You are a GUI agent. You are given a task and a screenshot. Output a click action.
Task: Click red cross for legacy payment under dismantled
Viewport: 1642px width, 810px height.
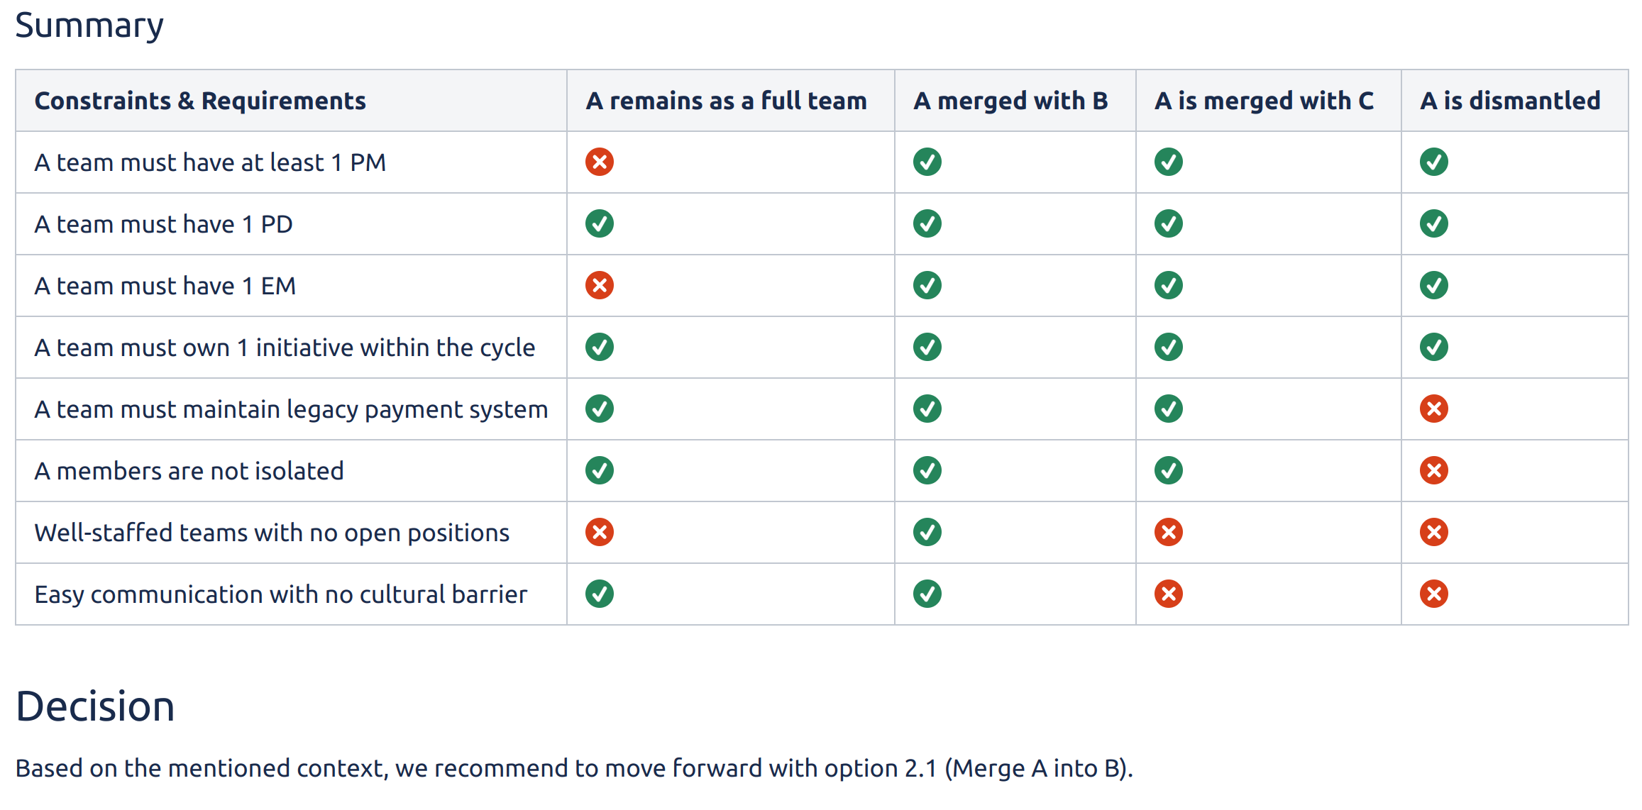click(1433, 409)
